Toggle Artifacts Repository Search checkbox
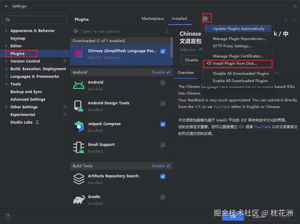Image resolution: width=300 pixels, height=224 pixels. (x=163, y=176)
